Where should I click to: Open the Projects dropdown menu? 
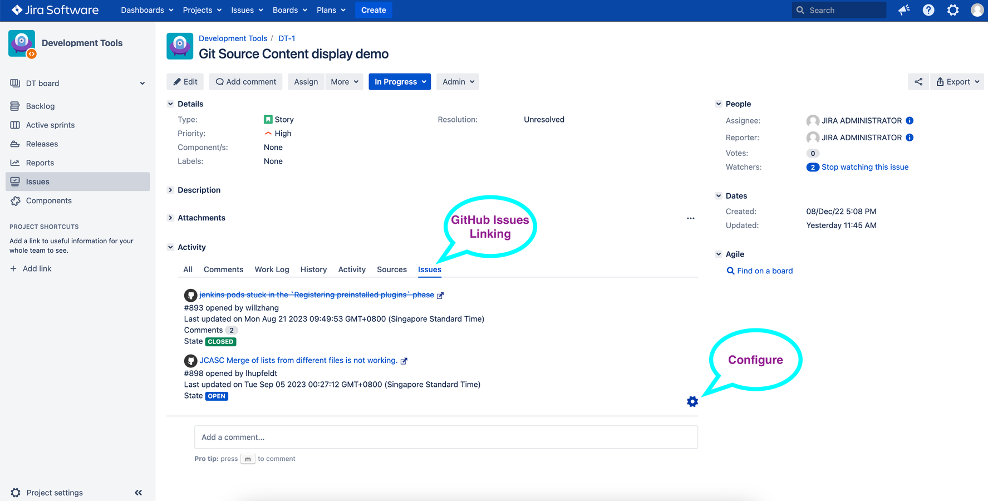click(202, 10)
